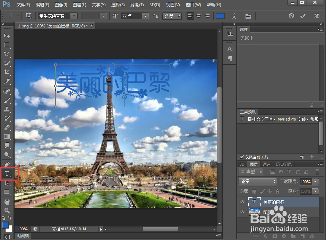Screen dimensions: 326x240
Task: Select the Crop tool
Action: coord(7,72)
